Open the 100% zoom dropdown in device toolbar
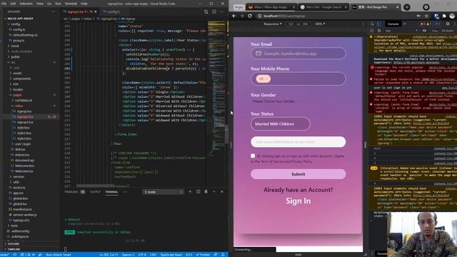The width and height of the screenshot is (457, 257). (x=320, y=24)
